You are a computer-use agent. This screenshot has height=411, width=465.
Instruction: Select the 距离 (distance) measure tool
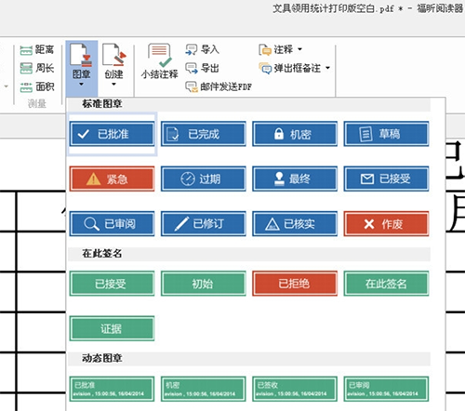37,49
